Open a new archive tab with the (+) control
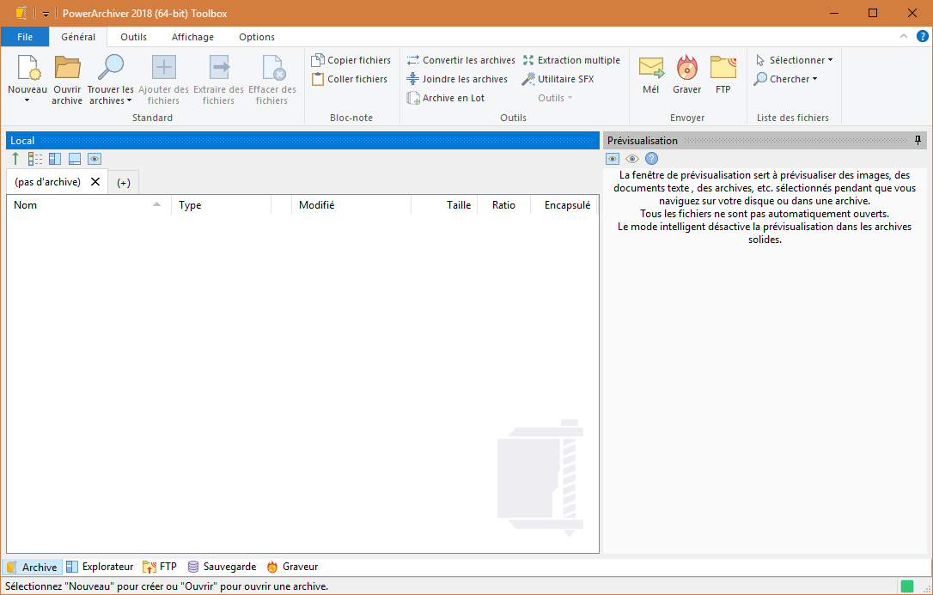933x595 pixels. click(123, 182)
